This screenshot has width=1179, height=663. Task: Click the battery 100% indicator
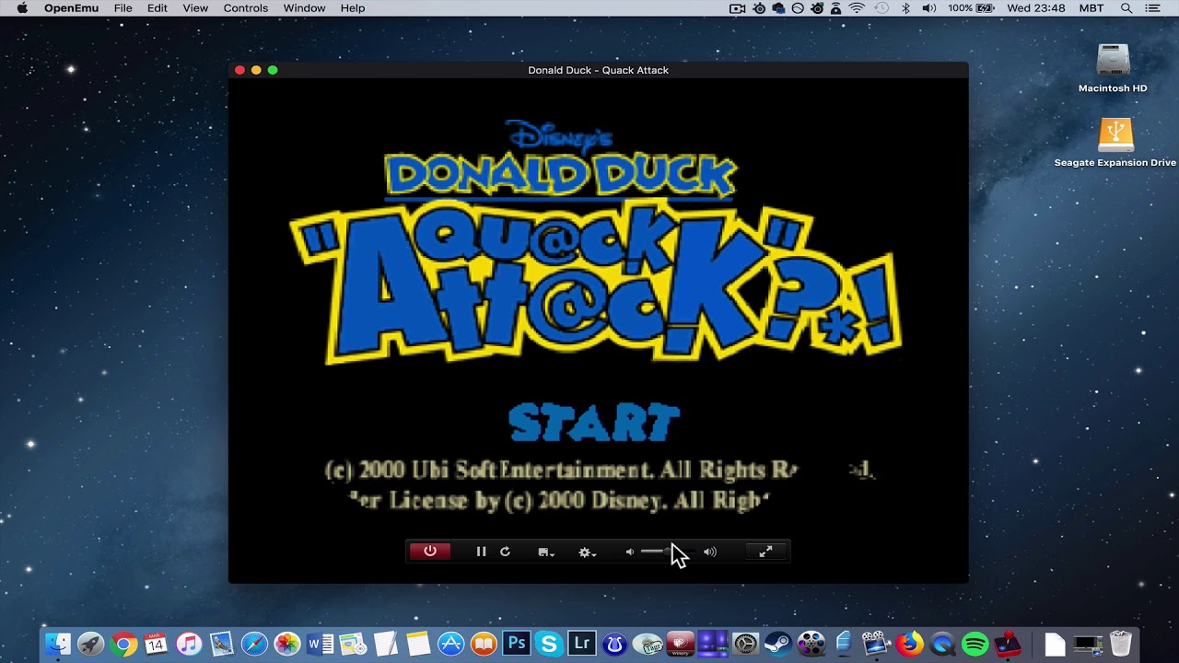coord(971,8)
